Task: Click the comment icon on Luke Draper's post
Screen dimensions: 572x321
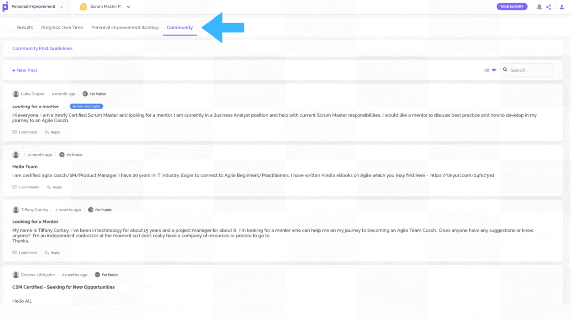Action: point(14,132)
